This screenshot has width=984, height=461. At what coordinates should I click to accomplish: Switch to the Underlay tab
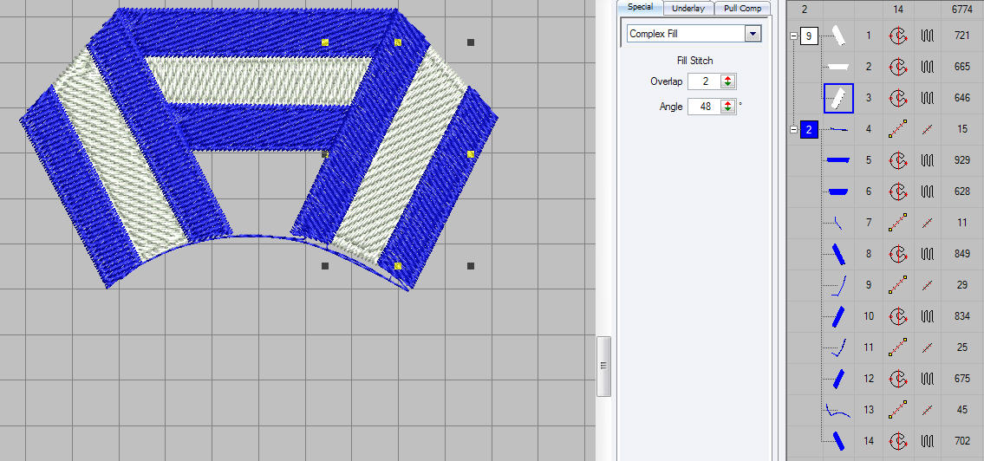[690, 8]
